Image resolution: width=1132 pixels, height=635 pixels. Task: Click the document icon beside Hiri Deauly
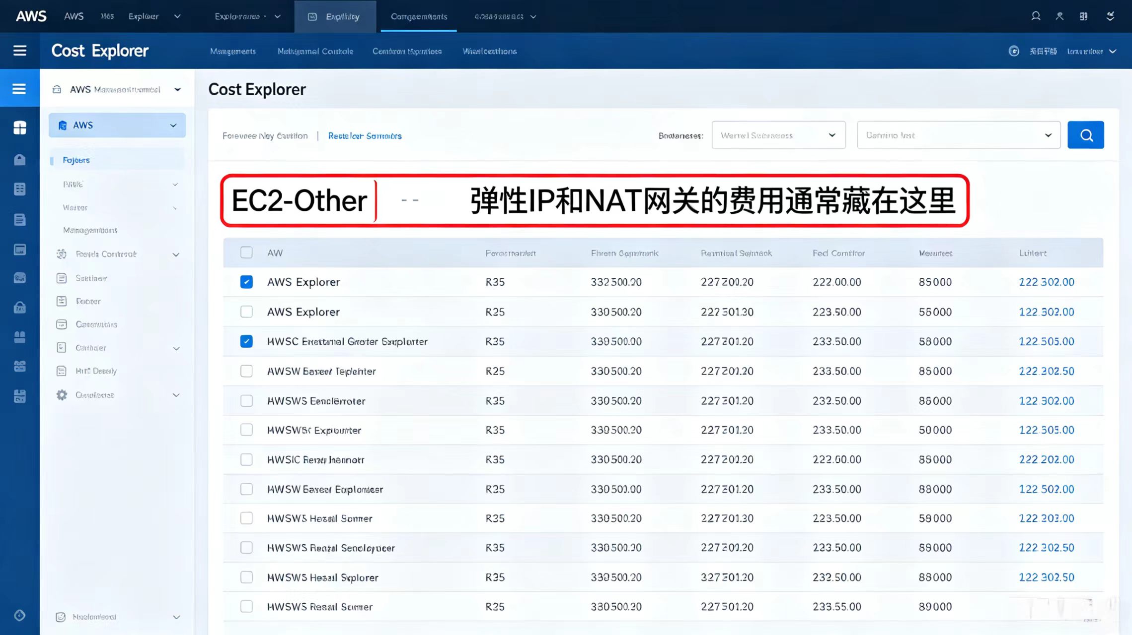[62, 371]
